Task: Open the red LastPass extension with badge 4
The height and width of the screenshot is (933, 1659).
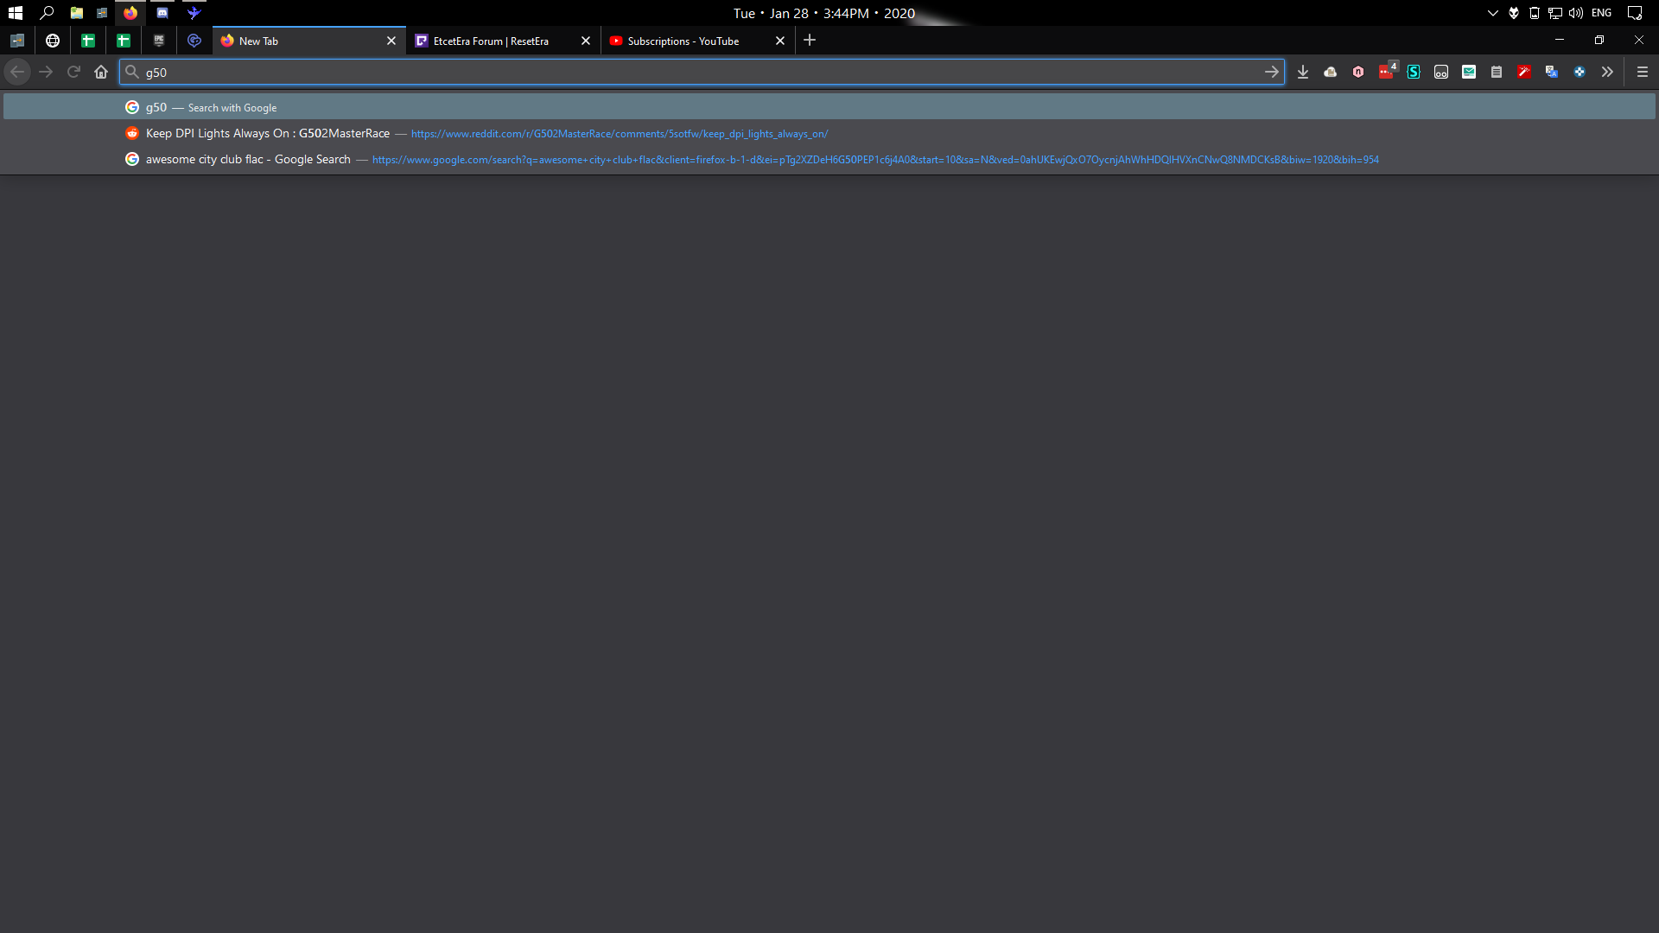Action: click(x=1386, y=73)
